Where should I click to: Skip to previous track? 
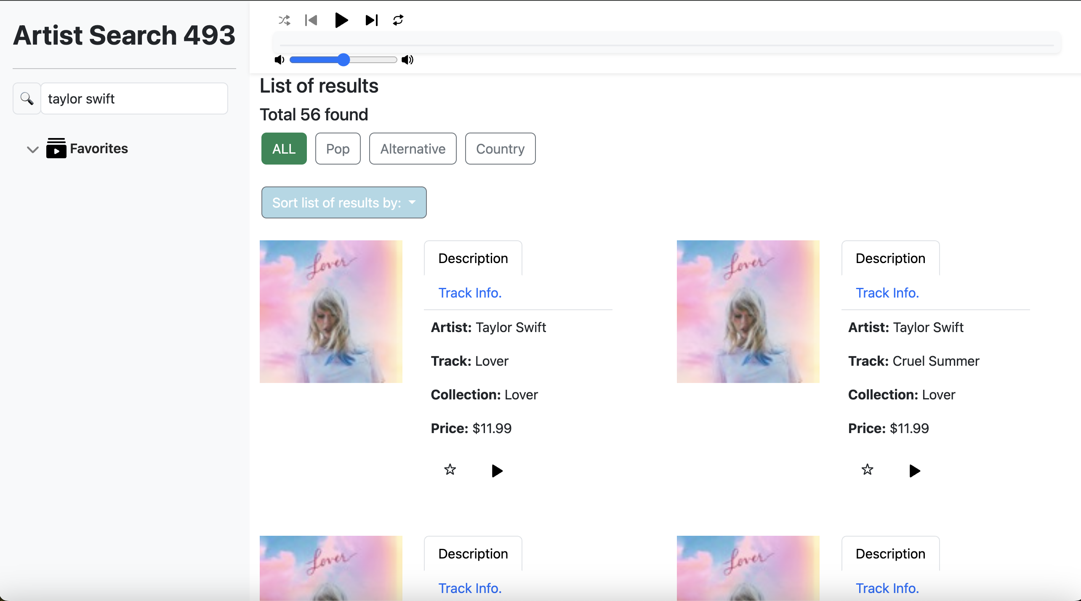(311, 20)
